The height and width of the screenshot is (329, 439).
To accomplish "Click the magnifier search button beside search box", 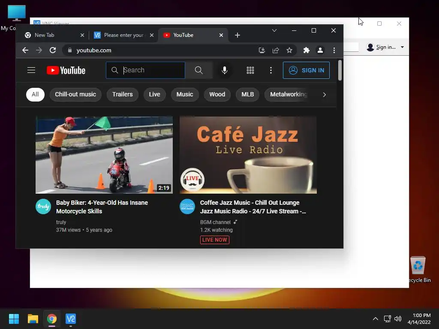I will [x=199, y=70].
